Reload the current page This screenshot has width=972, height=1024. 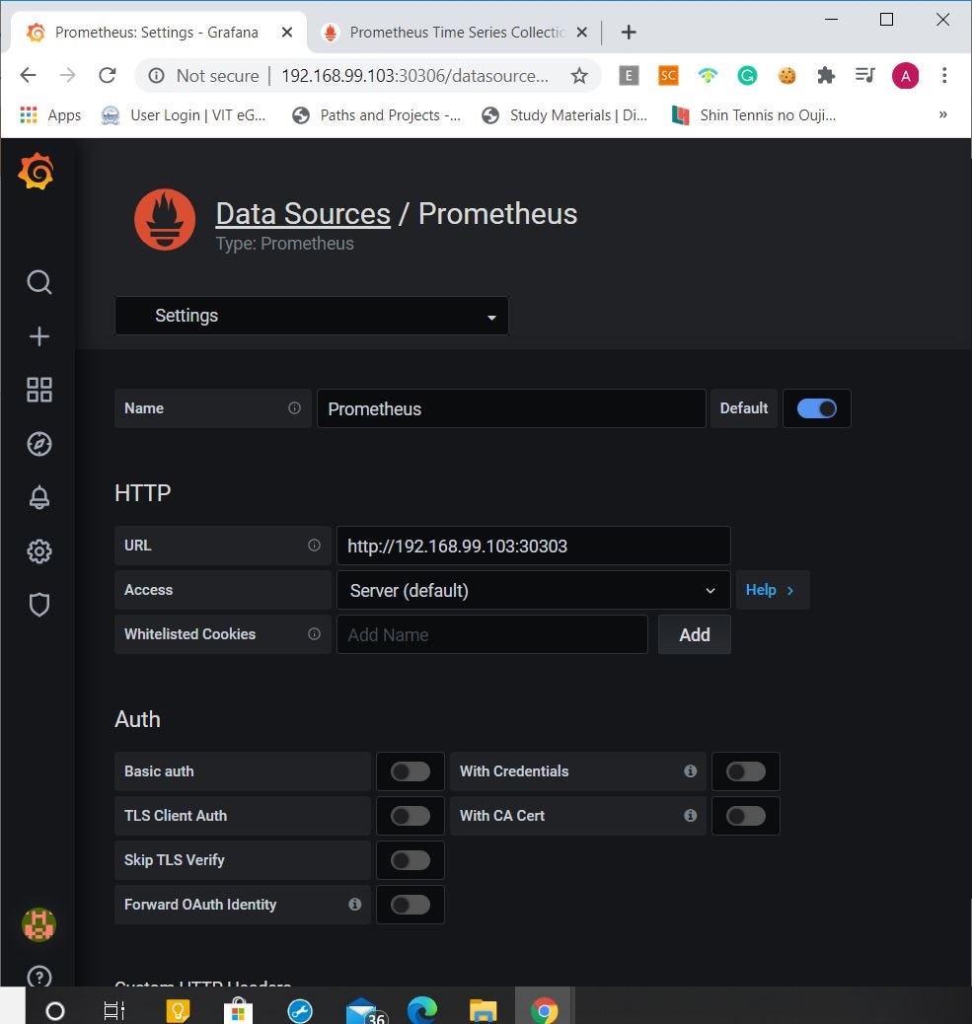point(108,76)
